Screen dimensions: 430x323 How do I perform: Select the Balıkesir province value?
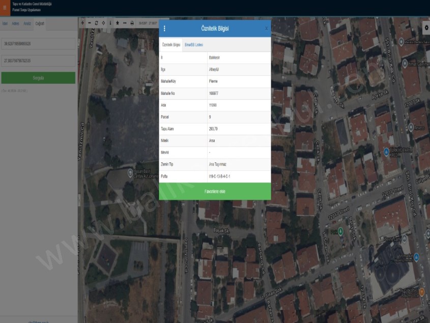pos(214,58)
